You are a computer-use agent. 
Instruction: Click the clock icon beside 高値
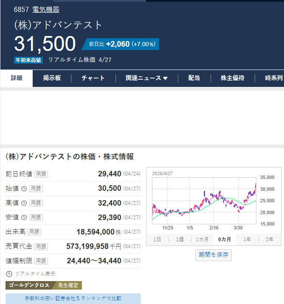point(24,203)
